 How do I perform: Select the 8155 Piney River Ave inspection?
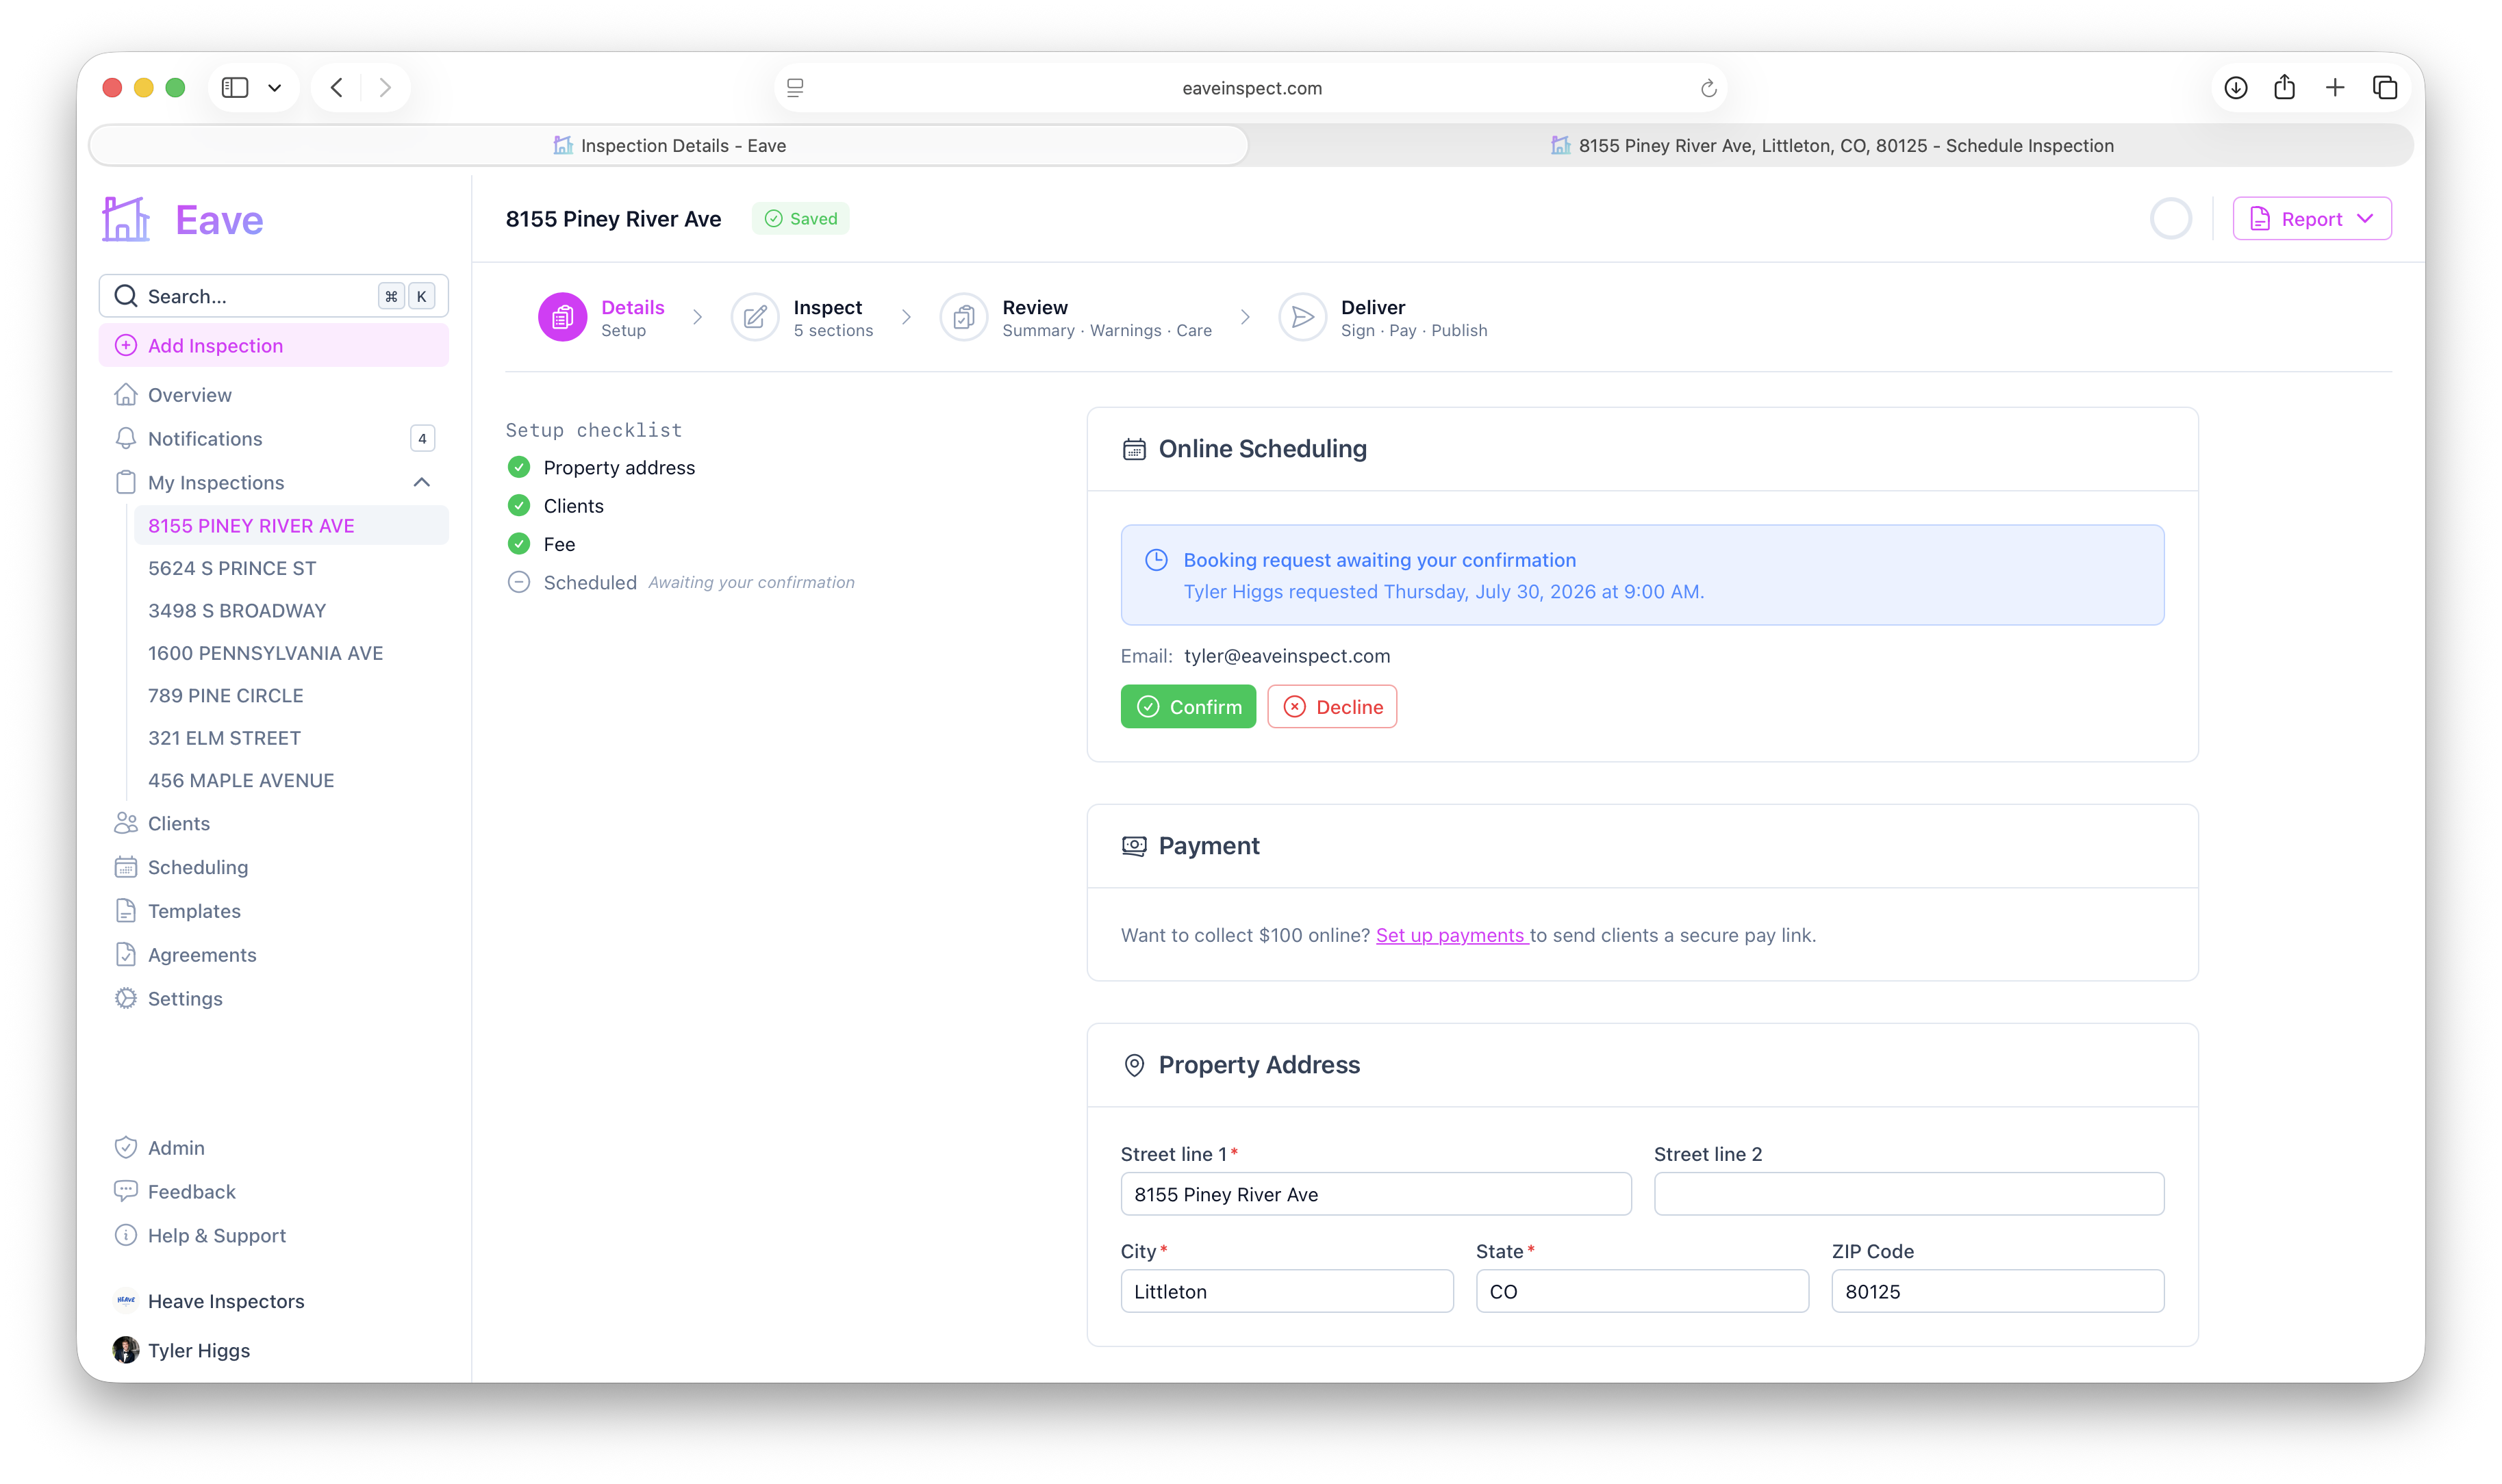pos(291,526)
